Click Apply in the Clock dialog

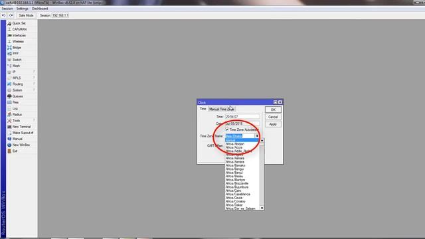click(x=273, y=124)
